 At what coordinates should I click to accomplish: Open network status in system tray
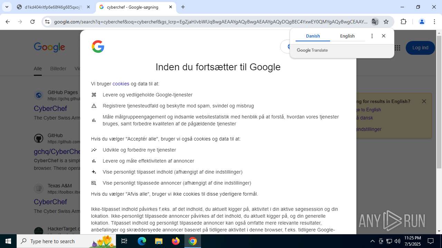389,241
